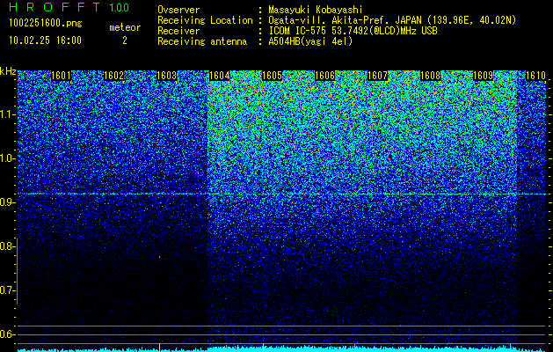Click the 1606 time marker label
This screenshot has height=352, width=553.
(324, 76)
